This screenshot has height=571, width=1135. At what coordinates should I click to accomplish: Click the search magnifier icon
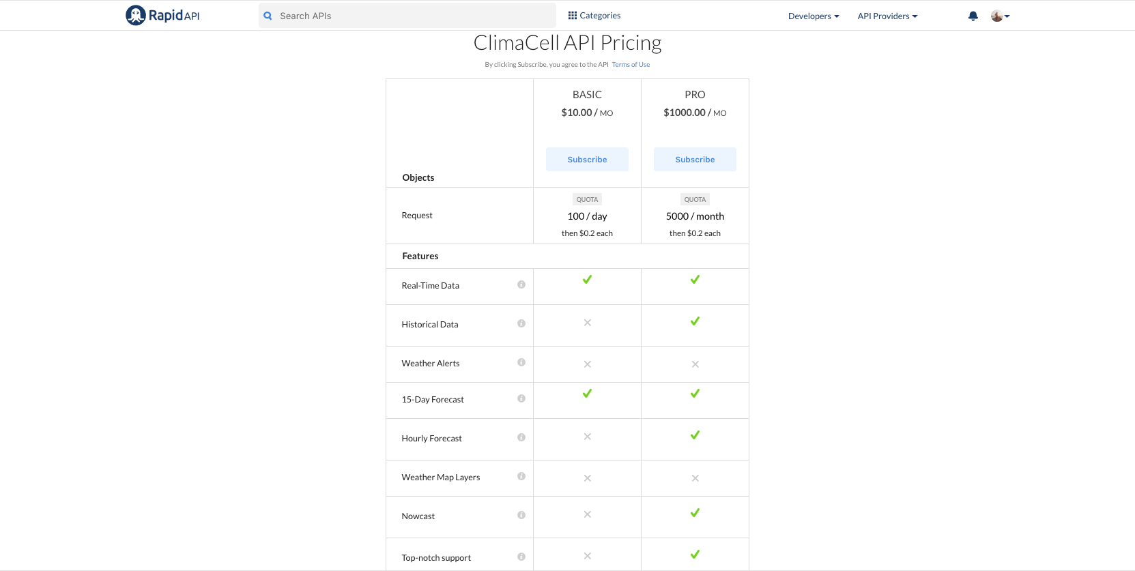tap(268, 16)
